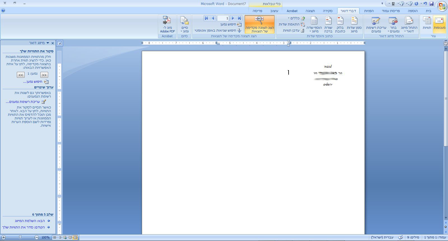Expand the Rules (כללים) dropdown
The height and width of the screenshot is (241, 448).
[x=296, y=18]
